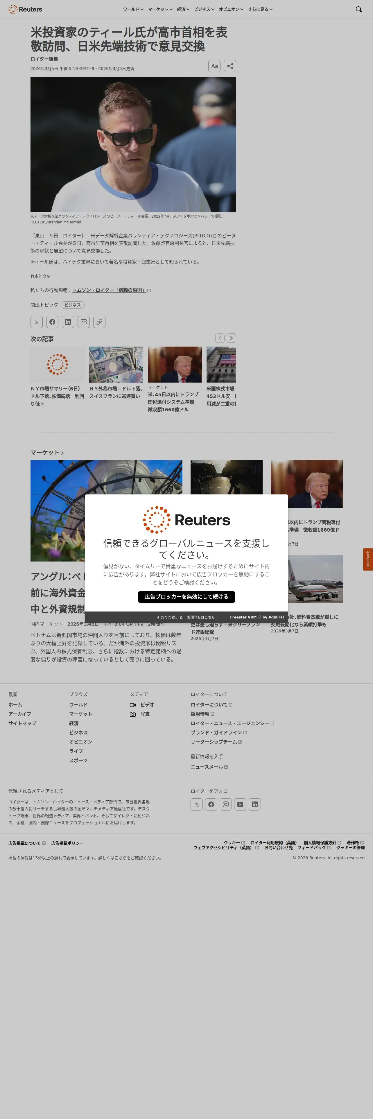This screenshot has height=1119, width=373.
Task: Go to ホーム in the footer
Action: (x=15, y=704)
